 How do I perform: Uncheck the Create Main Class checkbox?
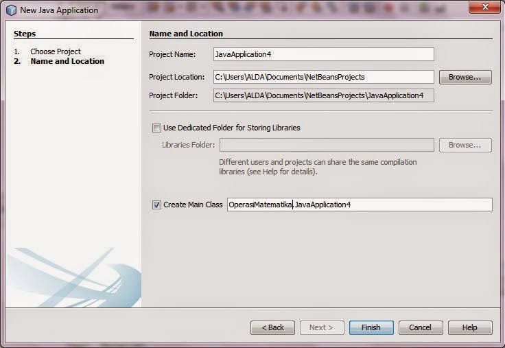pyautogui.click(x=156, y=205)
